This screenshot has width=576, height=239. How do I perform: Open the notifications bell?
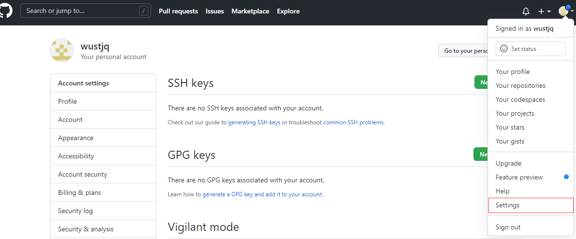coord(526,11)
